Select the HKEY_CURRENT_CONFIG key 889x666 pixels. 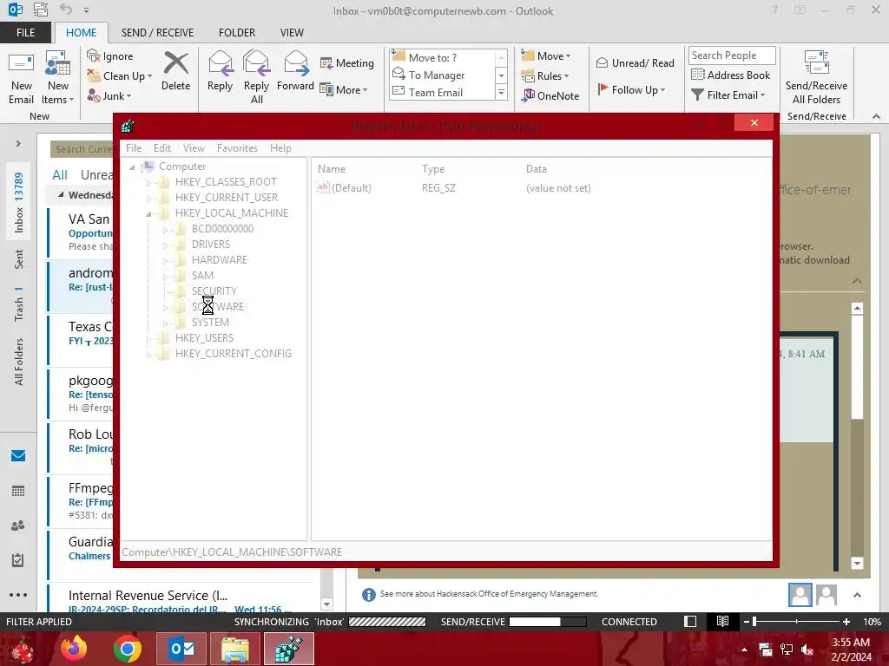[233, 354]
